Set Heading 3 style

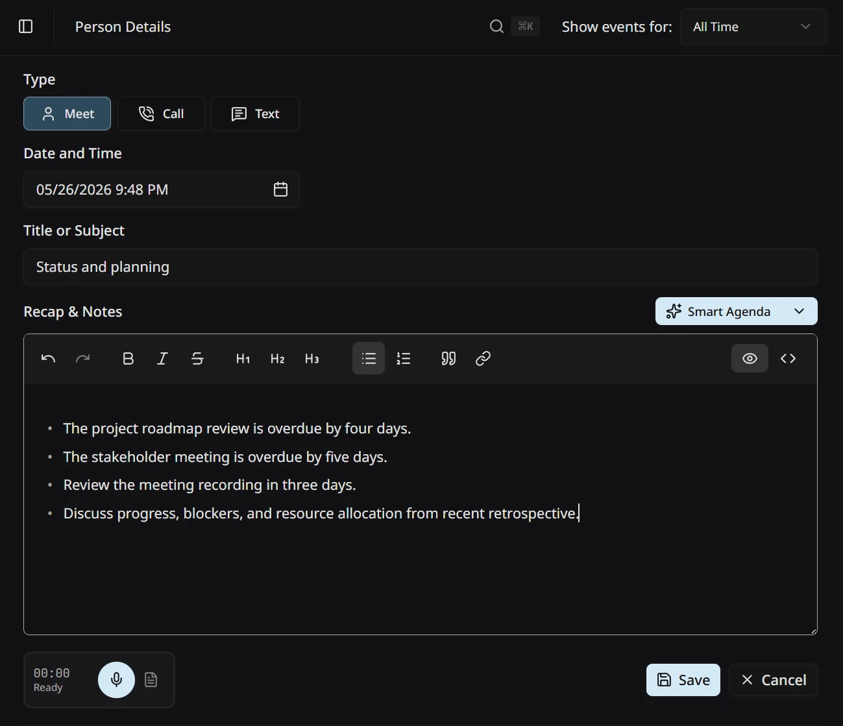(312, 359)
